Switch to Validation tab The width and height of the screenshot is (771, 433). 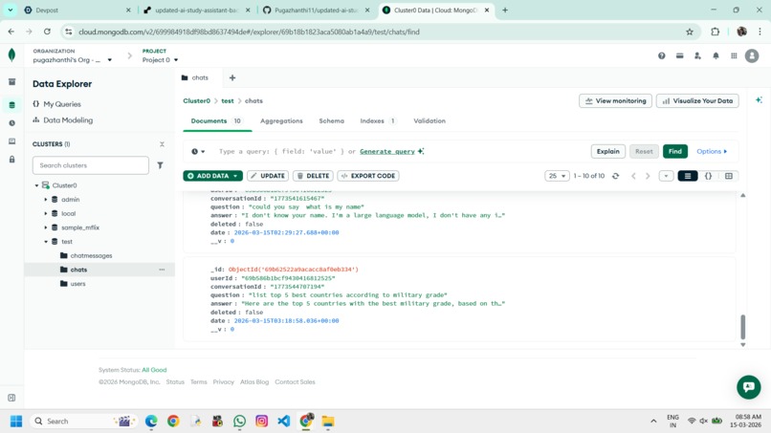(430, 120)
